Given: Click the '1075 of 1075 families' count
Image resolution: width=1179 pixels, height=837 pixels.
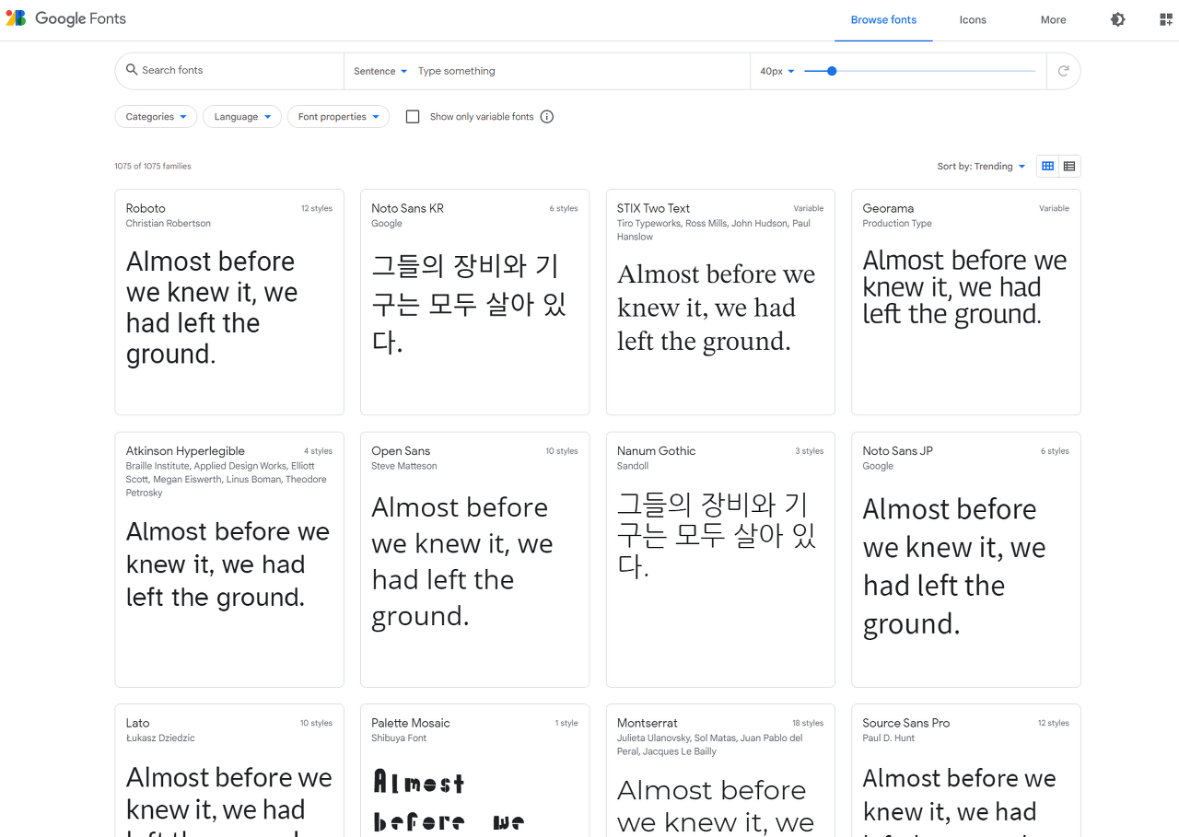Looking at the screenshot, I should point(153,167).
